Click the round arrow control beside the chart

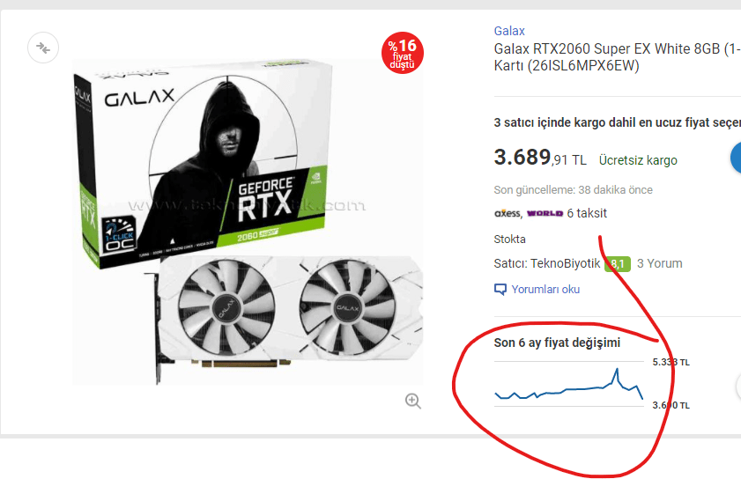pos(738,387)
